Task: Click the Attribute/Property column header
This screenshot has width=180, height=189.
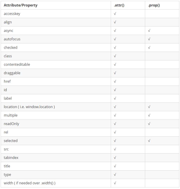Action: pos(20,5)
